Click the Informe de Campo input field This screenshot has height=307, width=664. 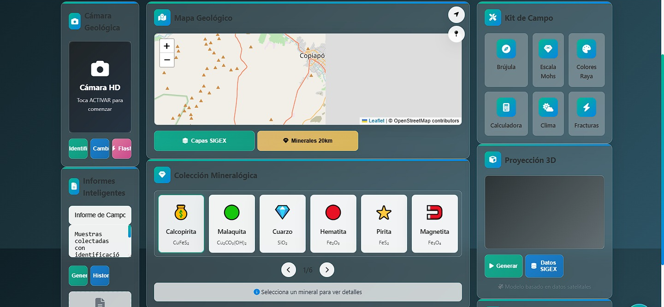100,214
